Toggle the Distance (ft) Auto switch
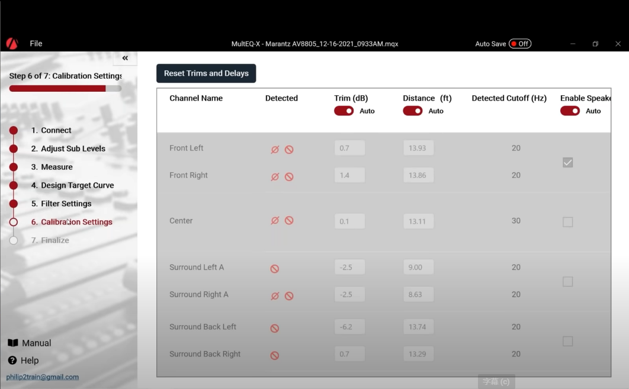The height and width of the screenshot is (389, 629). coord(413,111)
